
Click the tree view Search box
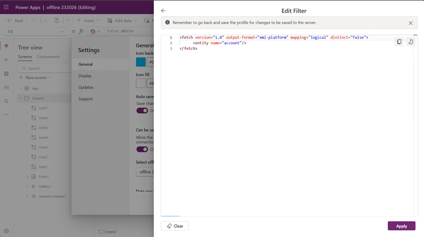(x=45, y=68)
